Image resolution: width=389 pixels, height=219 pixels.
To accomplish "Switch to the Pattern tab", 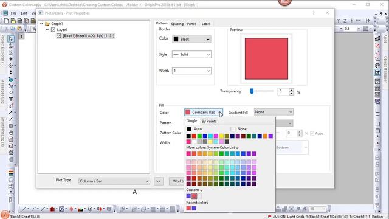I will click(x=162, y=23).
